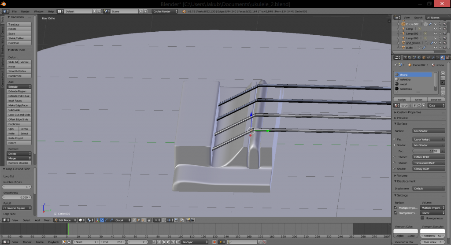
Task: Open the World properties tab icon
Action: click(x=419, y=58)
